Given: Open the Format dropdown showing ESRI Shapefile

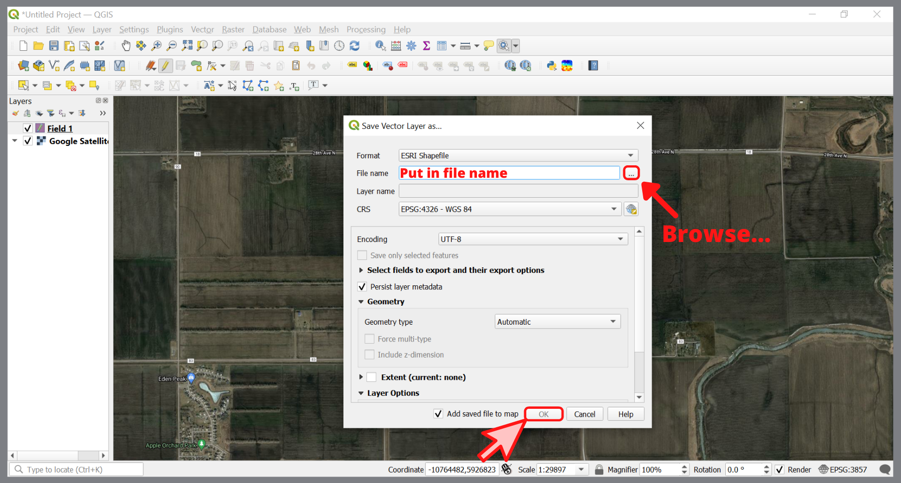Looking at the screenshot, I should tap(518, 155).
